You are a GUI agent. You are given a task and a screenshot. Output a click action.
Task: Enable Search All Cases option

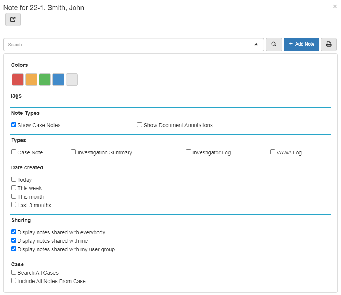14,272
